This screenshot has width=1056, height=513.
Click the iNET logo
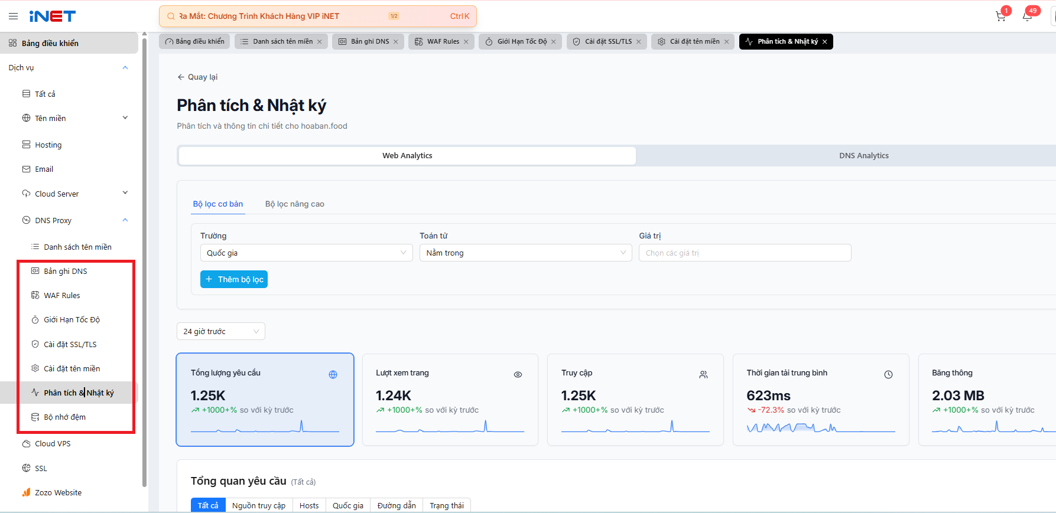coord(53,17)
